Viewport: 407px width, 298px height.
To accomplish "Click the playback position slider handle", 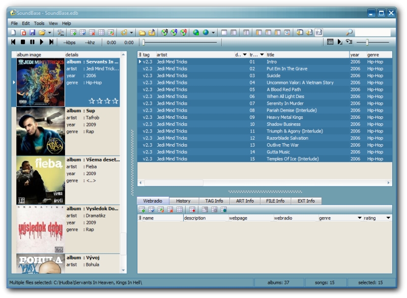I will pos(143,42).
